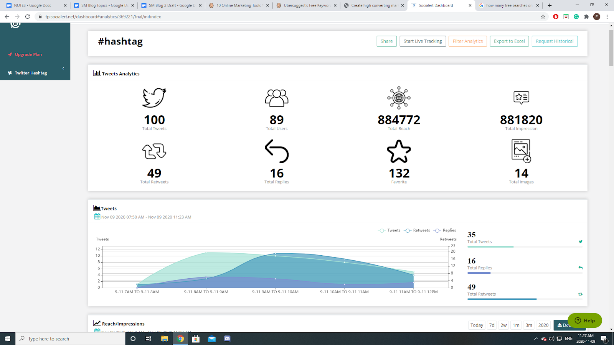The height and width of the screenshot is (345, 614).
Task: Click the Total Reach globe network icon
Action: tap(399, 98)
